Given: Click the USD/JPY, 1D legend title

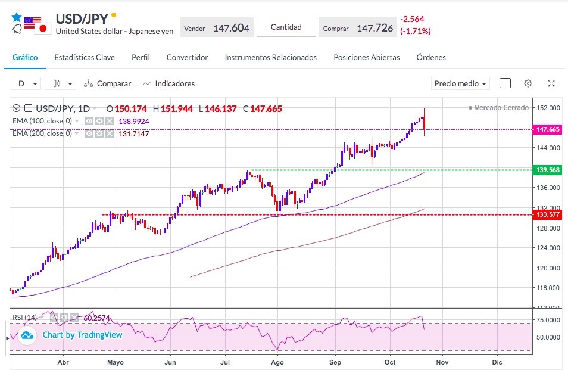Looking at the screenshot, I should click(63, 108).
